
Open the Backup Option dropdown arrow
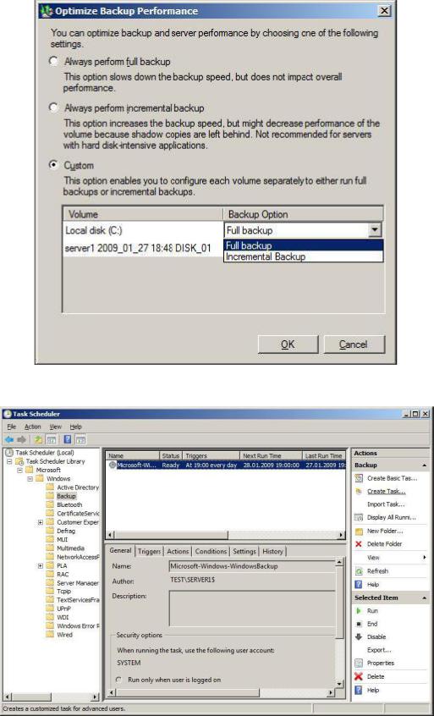374,230
